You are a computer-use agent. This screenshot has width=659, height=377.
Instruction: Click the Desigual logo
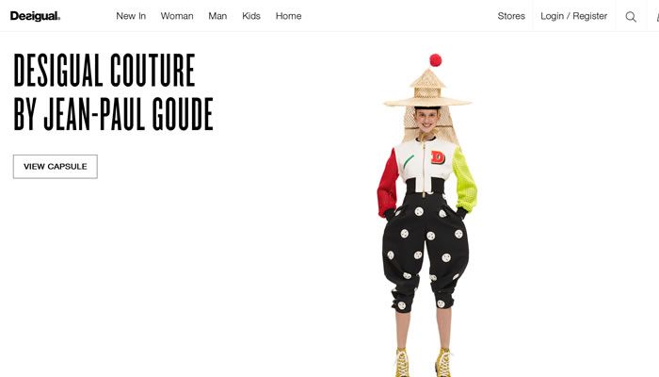coord(36,16)
